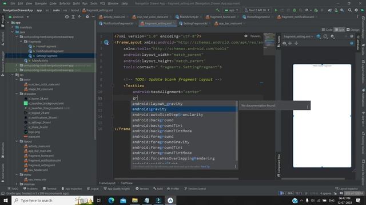
Task: Collapse the app module tree node
Action: (x=9, y=23)
